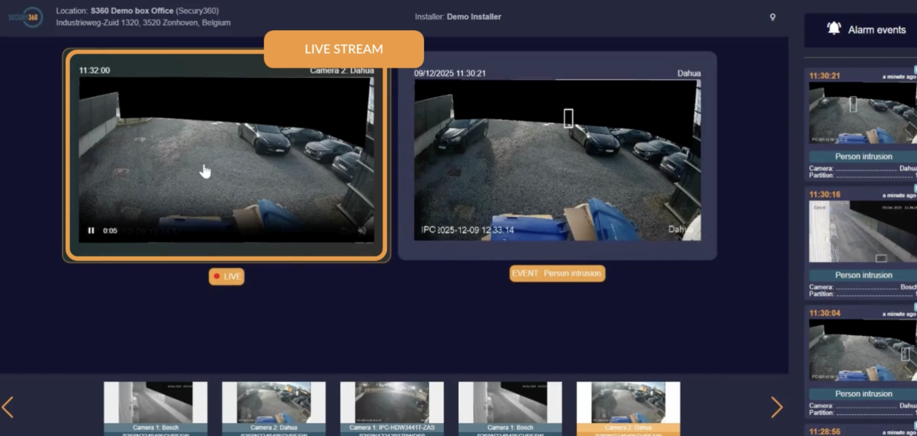The height and width of the screenshot is (436, 917).
Task: Open the 11:30:04 alarm event snapshot
Action: [863, 350]
